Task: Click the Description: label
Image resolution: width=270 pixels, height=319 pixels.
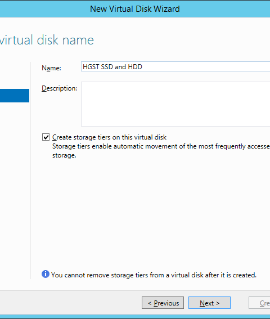Action: tap(59, 88)
